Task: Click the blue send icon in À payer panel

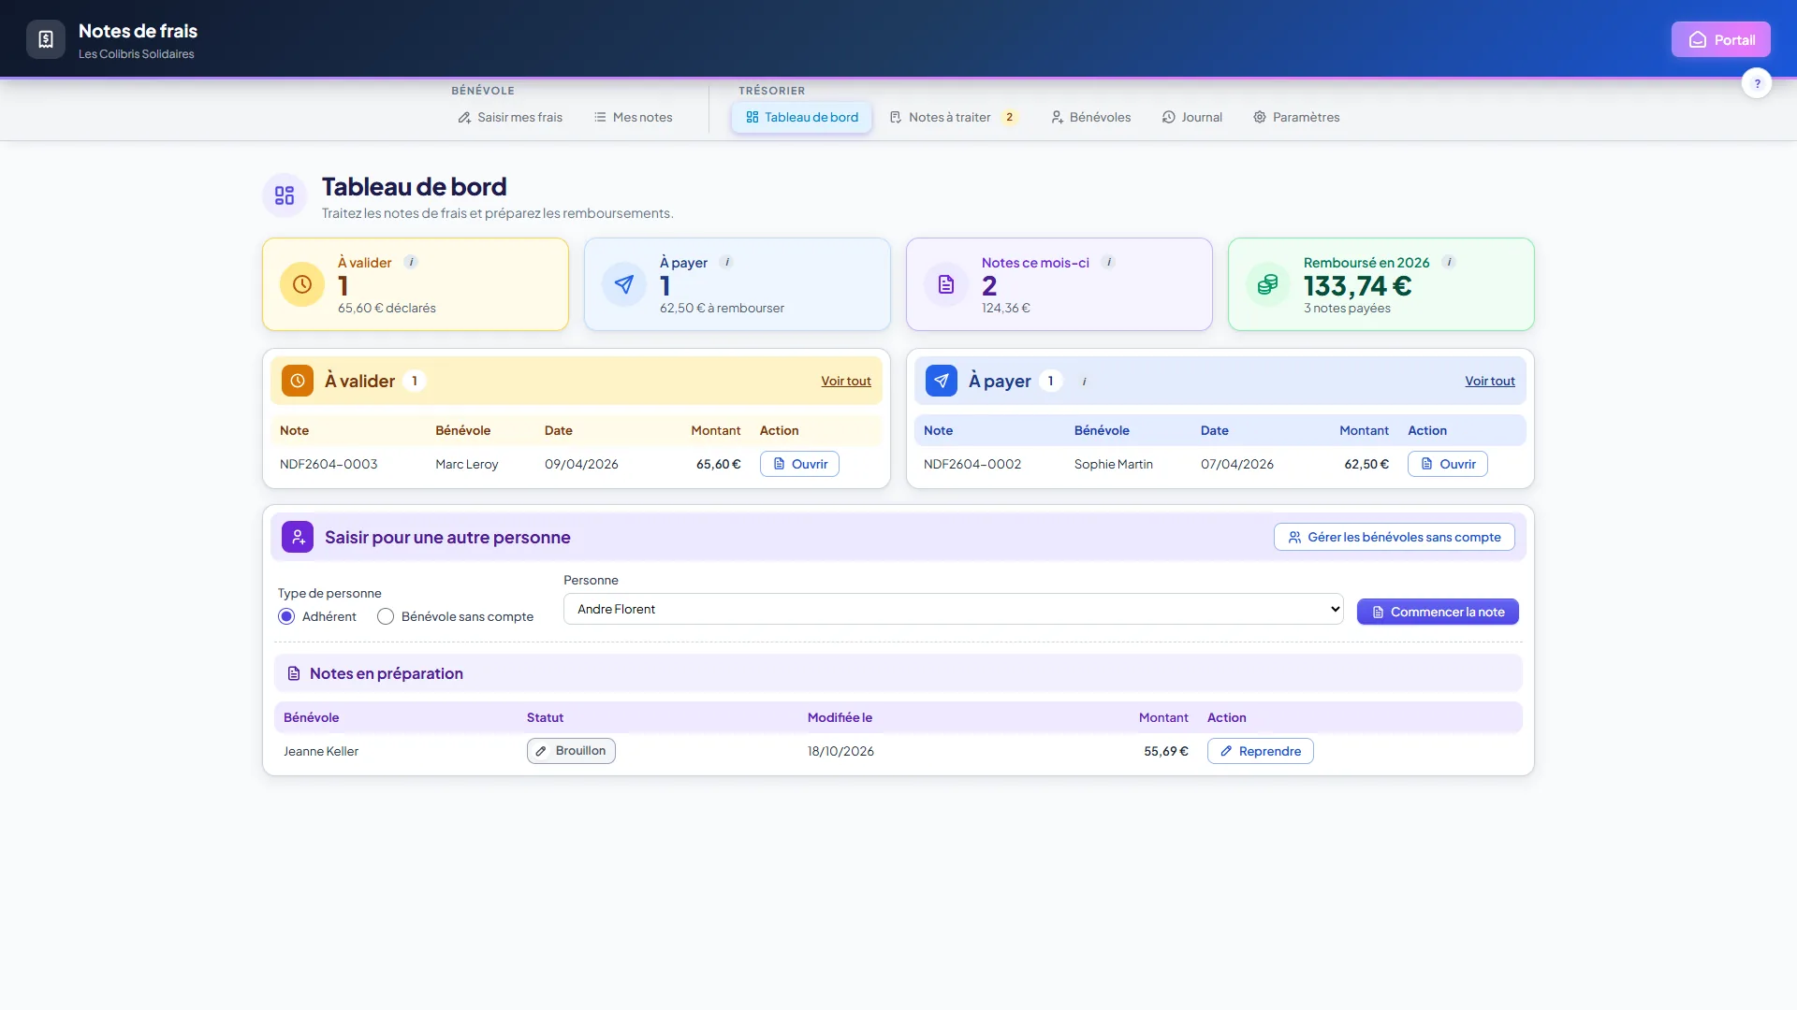Action: (x=942, y=381)
